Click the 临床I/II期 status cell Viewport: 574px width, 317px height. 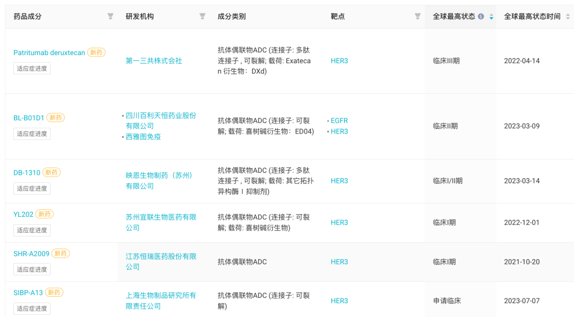pos(448,181)
